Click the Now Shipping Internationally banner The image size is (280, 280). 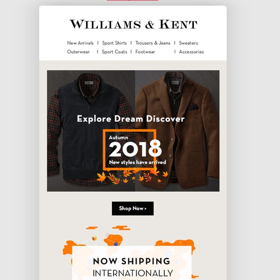132,264
